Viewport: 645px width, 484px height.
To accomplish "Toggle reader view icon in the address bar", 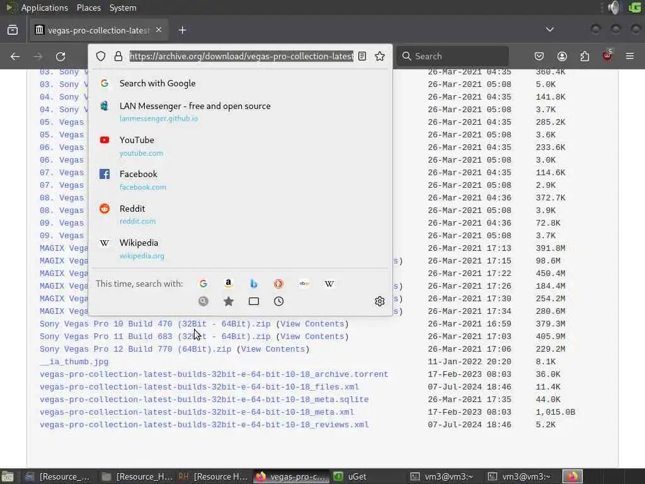I will tap(362, 56).
